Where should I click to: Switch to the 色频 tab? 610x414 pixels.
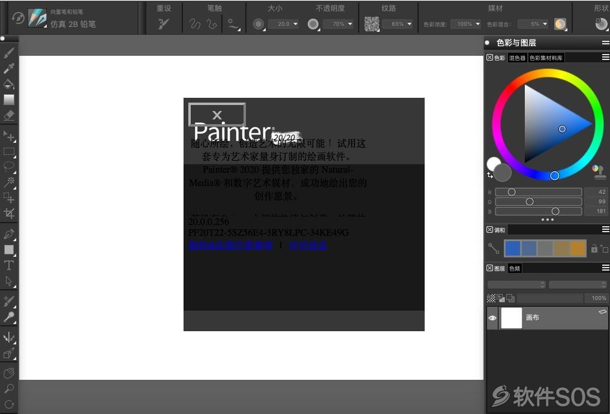coord(515,268)
